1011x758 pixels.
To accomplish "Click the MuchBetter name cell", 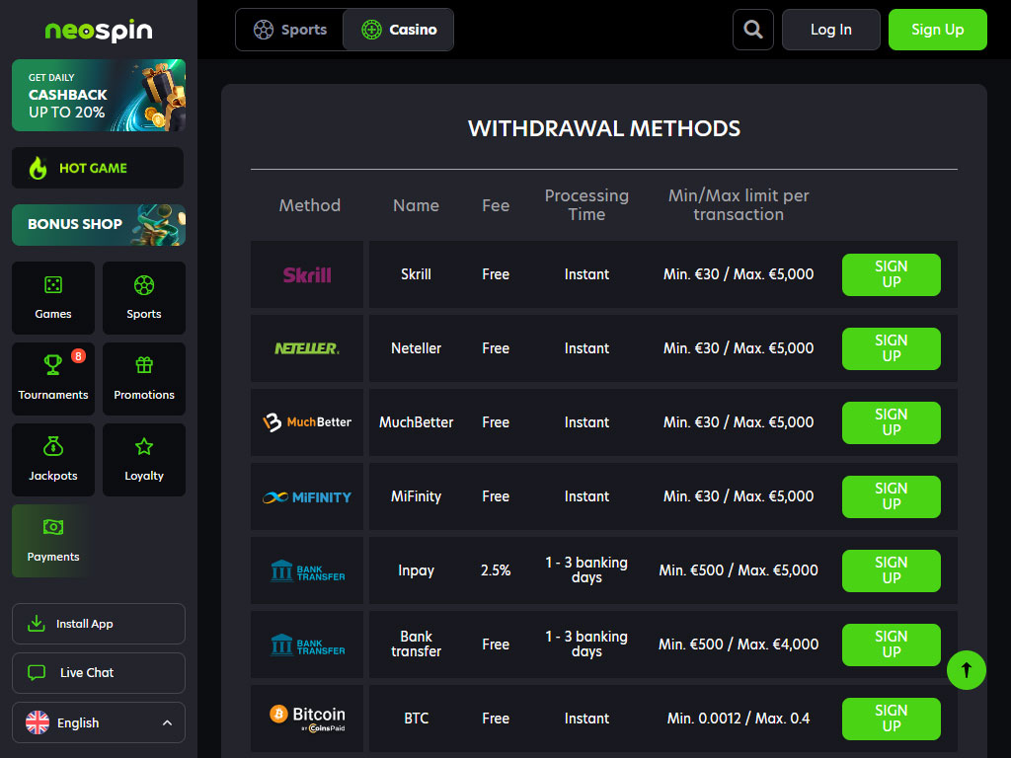I will tap(416, 422).
